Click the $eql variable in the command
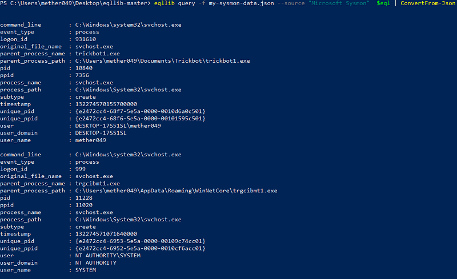 point(383,3)
